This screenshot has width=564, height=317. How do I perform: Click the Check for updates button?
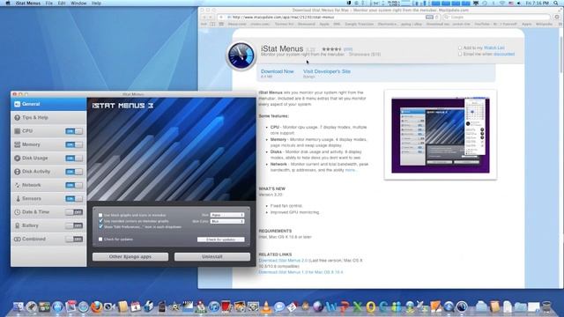click(x=221, y=240)
